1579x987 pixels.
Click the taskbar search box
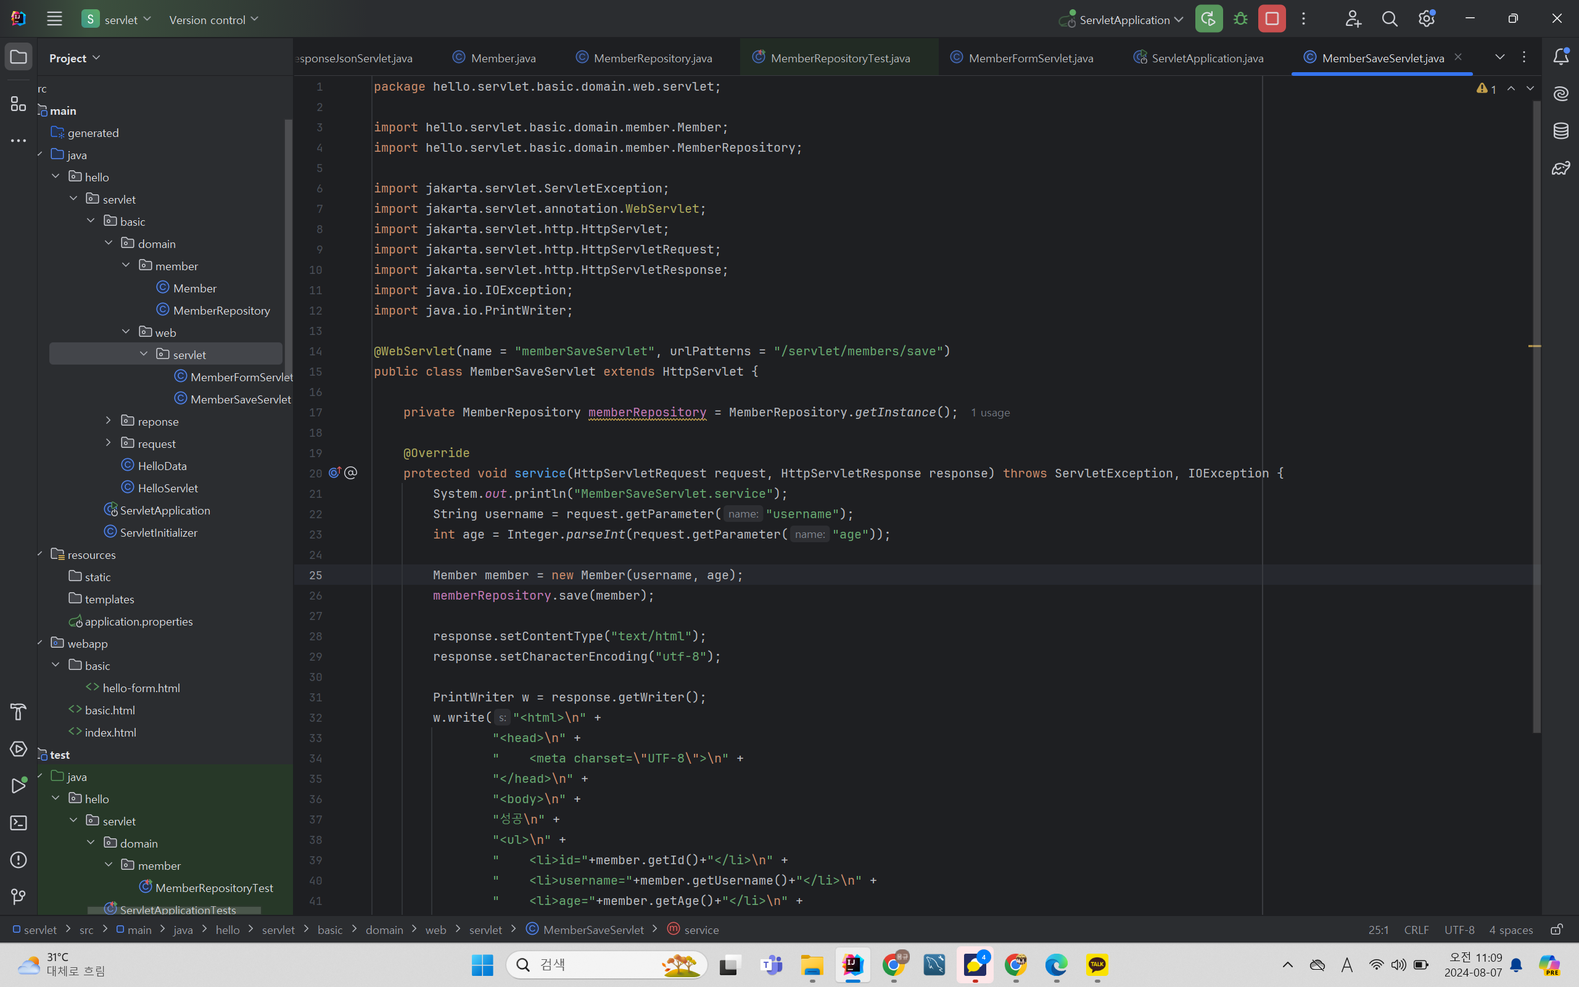coord(607,965)
